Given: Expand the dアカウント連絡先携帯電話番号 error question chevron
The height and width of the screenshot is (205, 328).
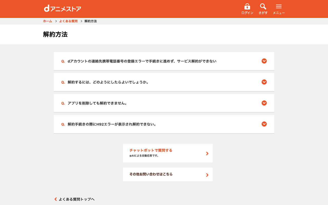Looking at the screenshot, I should 264,61.
